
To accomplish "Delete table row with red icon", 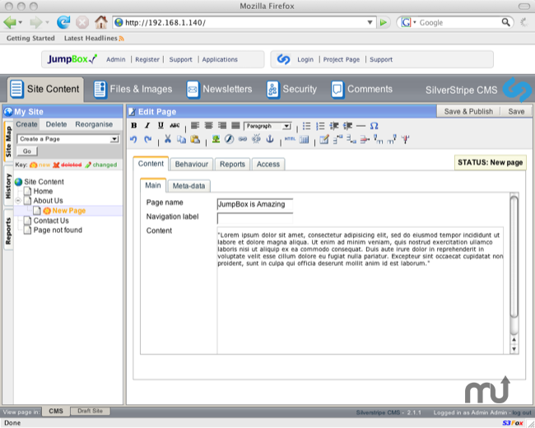I will [365, 139].
